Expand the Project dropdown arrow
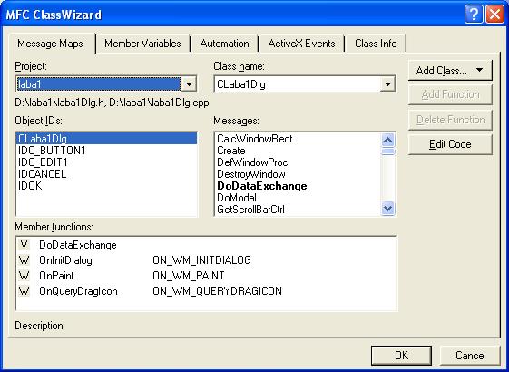Screen dimensions: 509x372 pyautogui.click(x=189, y=84)
